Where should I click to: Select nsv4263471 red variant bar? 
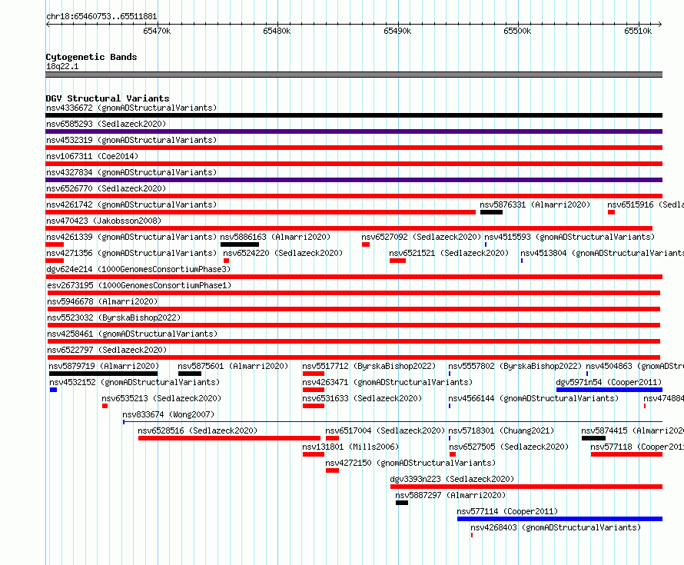314,390
